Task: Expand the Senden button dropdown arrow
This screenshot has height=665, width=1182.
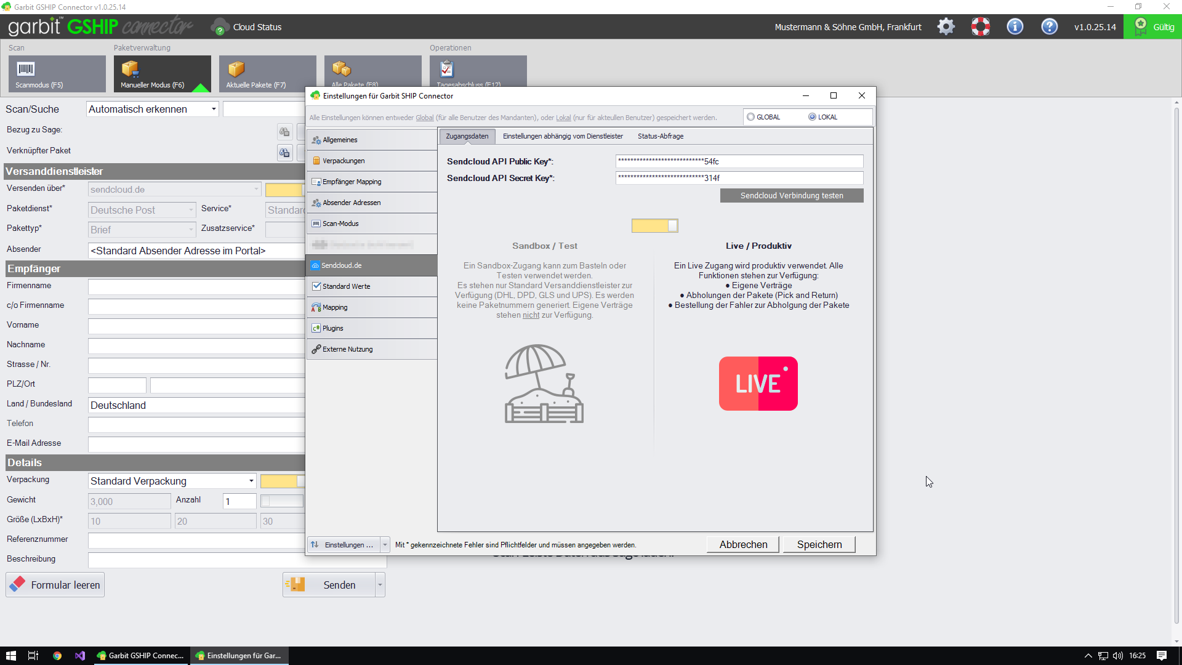Action: (x=380, y=585)
